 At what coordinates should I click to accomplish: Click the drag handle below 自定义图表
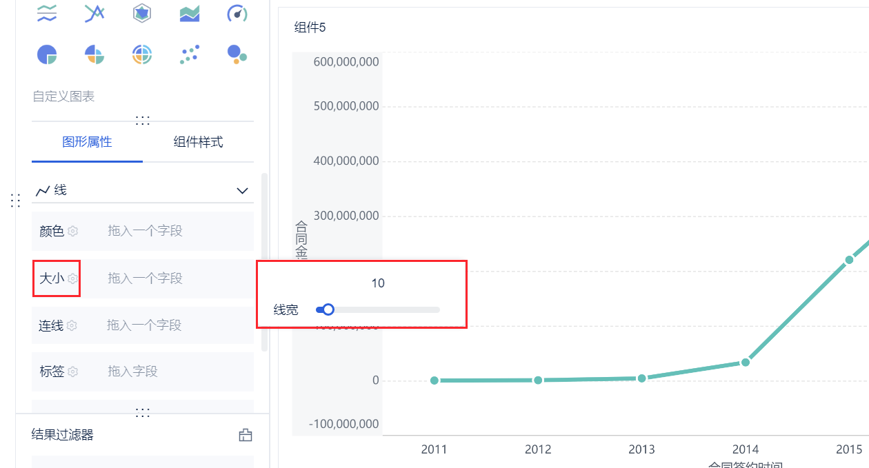click(143, 120)
